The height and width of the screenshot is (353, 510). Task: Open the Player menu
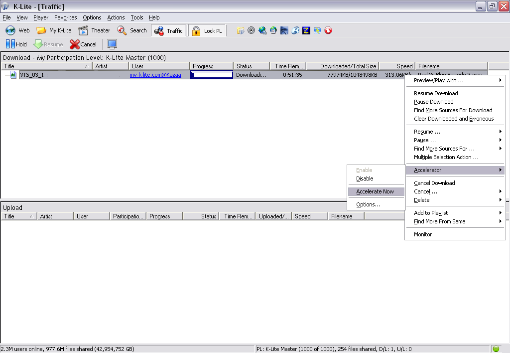pos(41,17)
